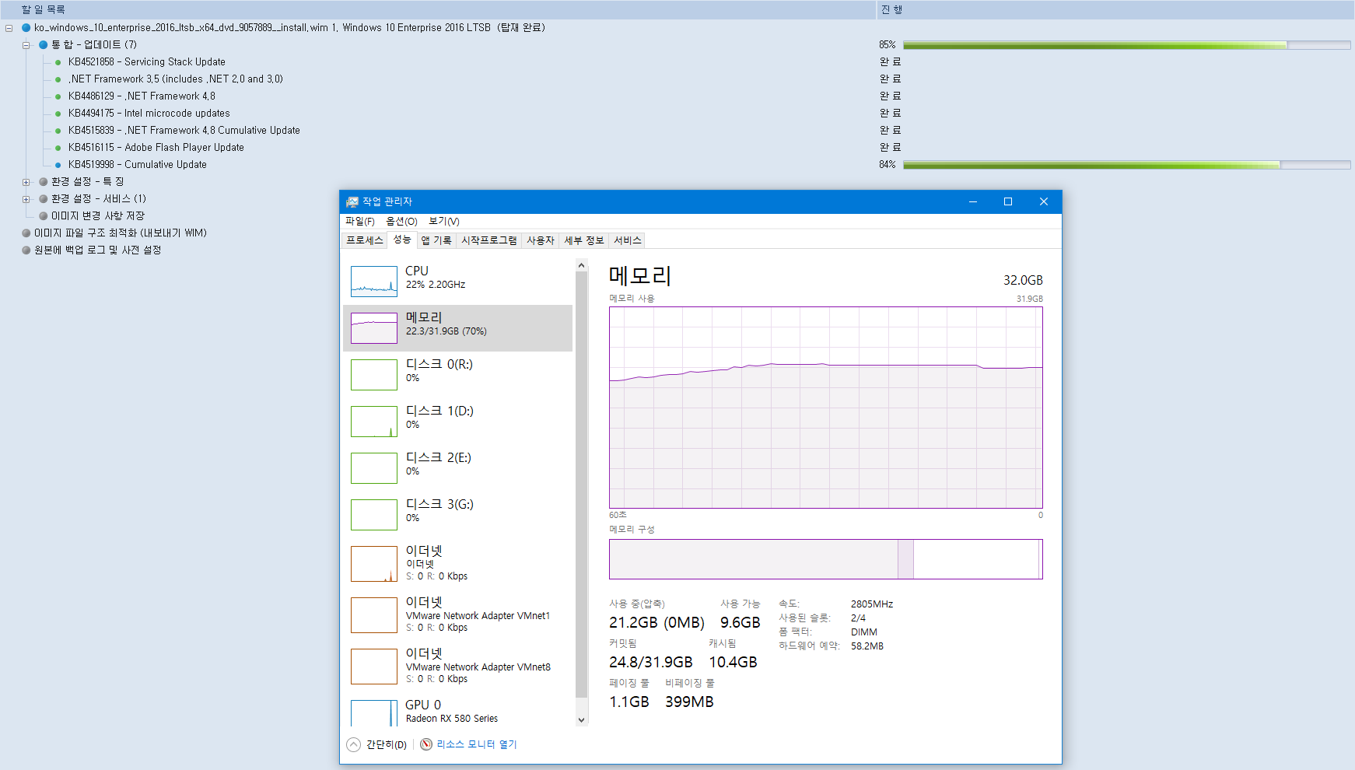
Task: Click the 메모리 구성 composition bar
Action: [x=826, y=559]
